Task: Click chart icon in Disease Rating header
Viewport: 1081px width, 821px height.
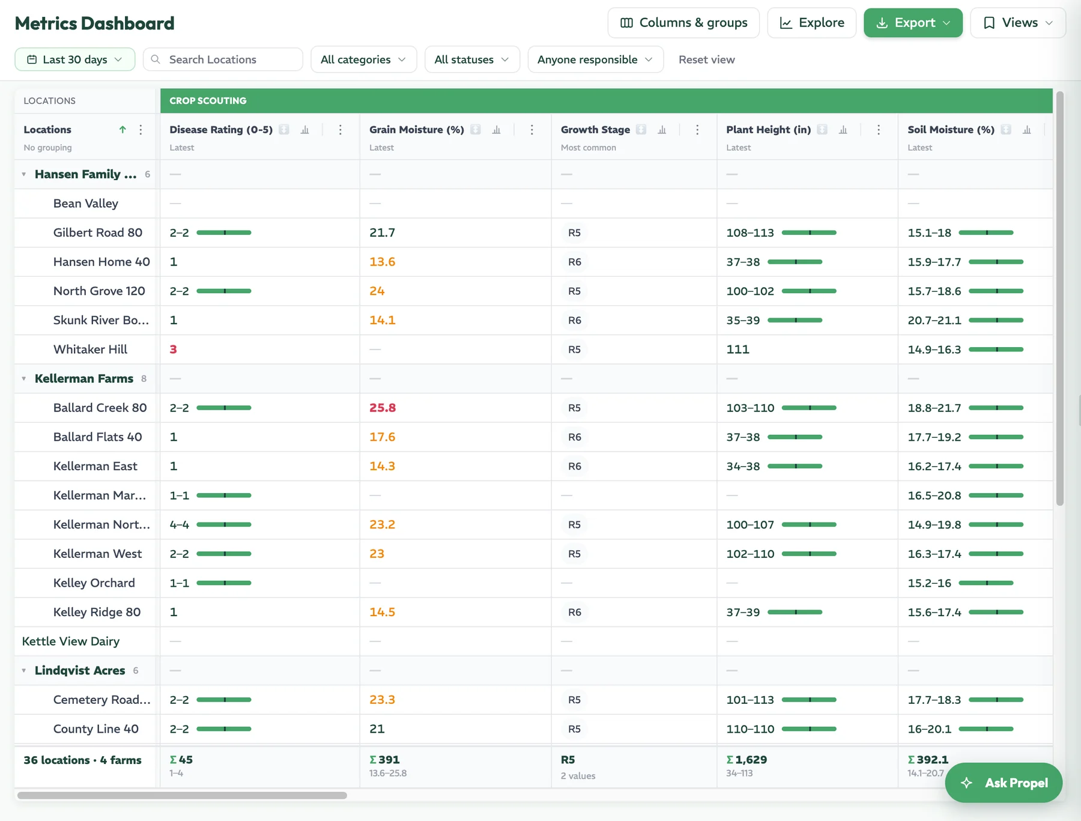Action: [305, 130]
